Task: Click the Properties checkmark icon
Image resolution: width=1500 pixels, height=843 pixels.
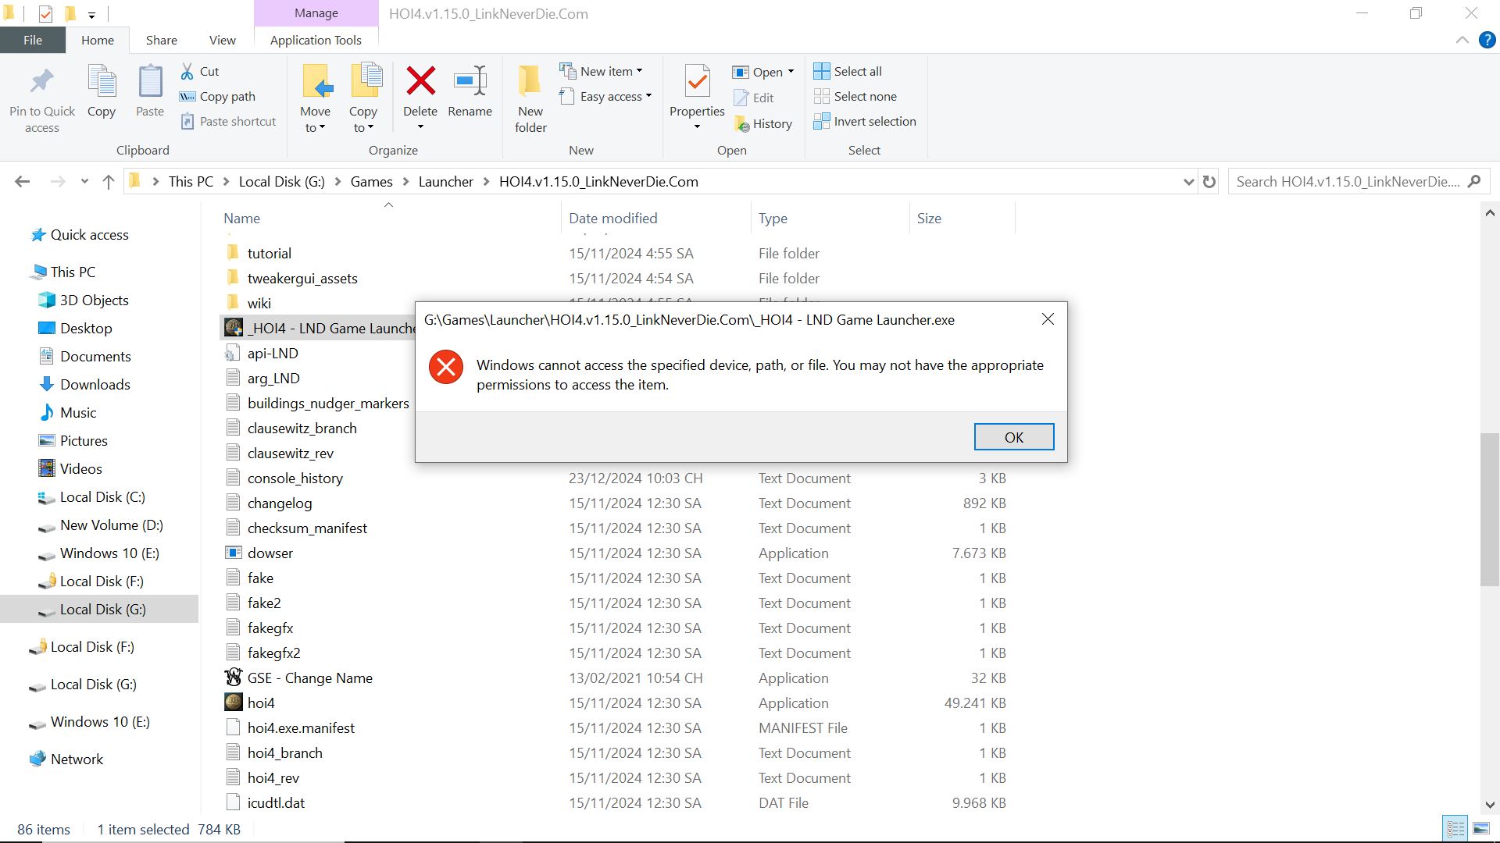Action: point(697,81)
